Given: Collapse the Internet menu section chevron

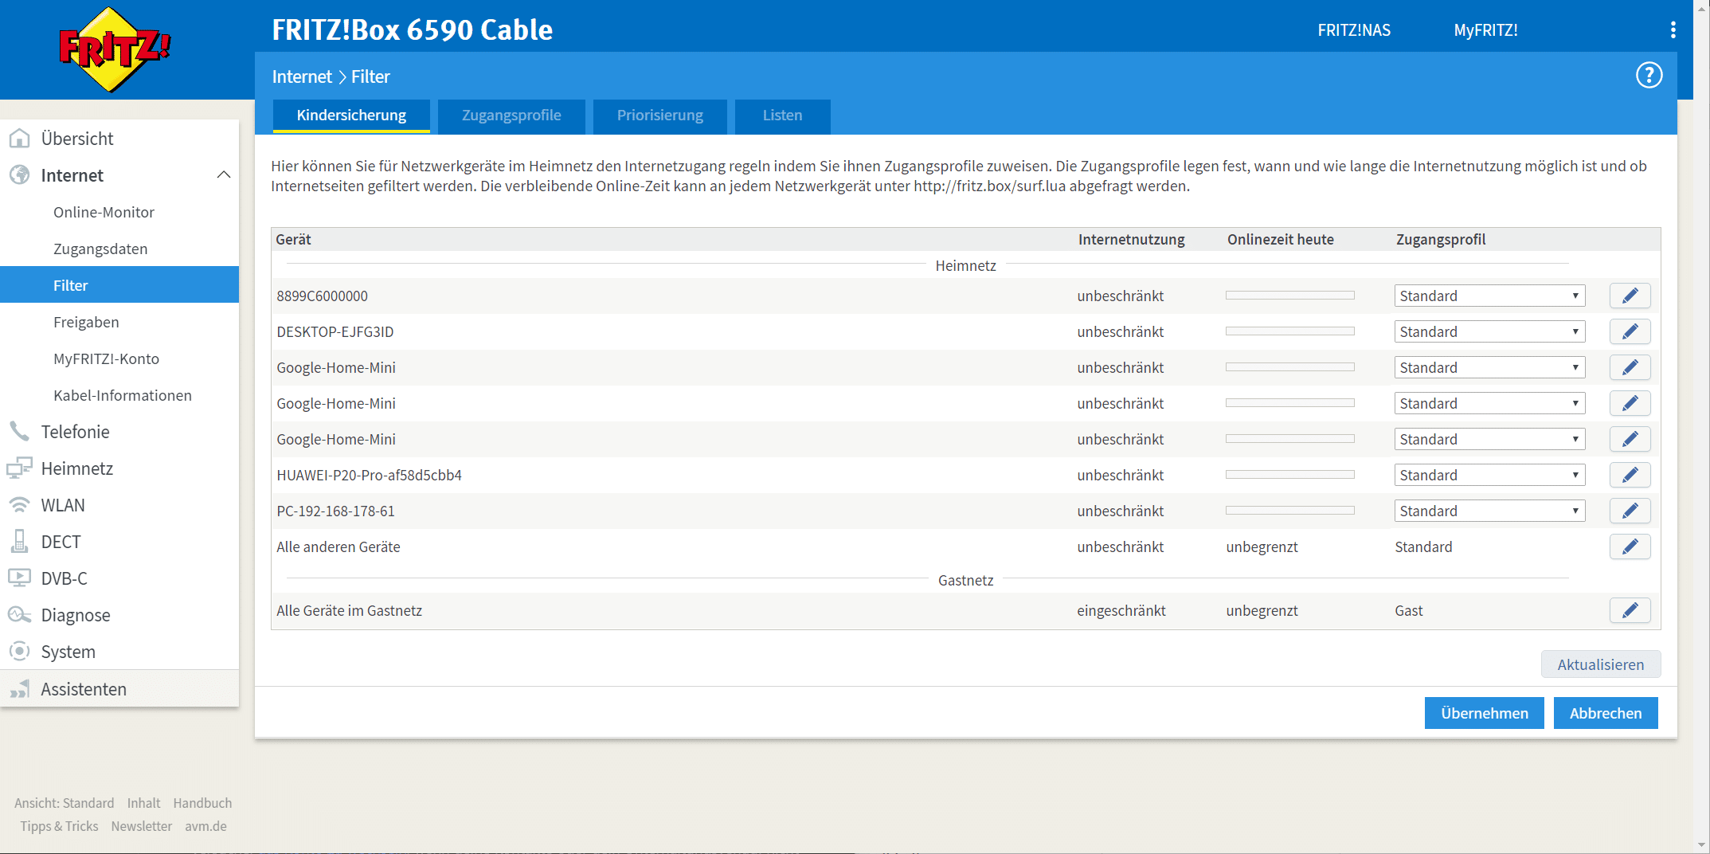Looking at the screenshot, I should [x=224, y=175].
